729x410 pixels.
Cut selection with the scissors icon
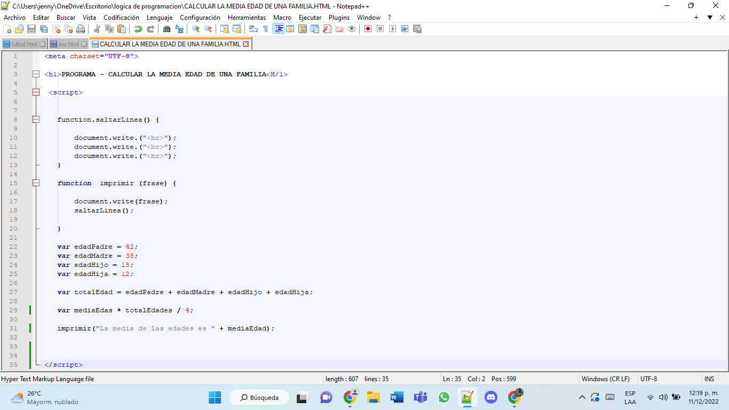tap(97, 29)
